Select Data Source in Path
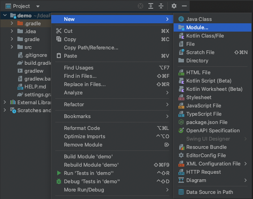The image size is (253, 199). coord(212,192)
